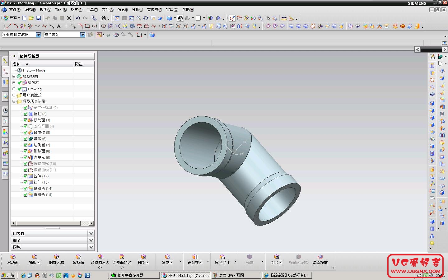
Task: Select the Helix spiral tool
Action: click(132, 26)
